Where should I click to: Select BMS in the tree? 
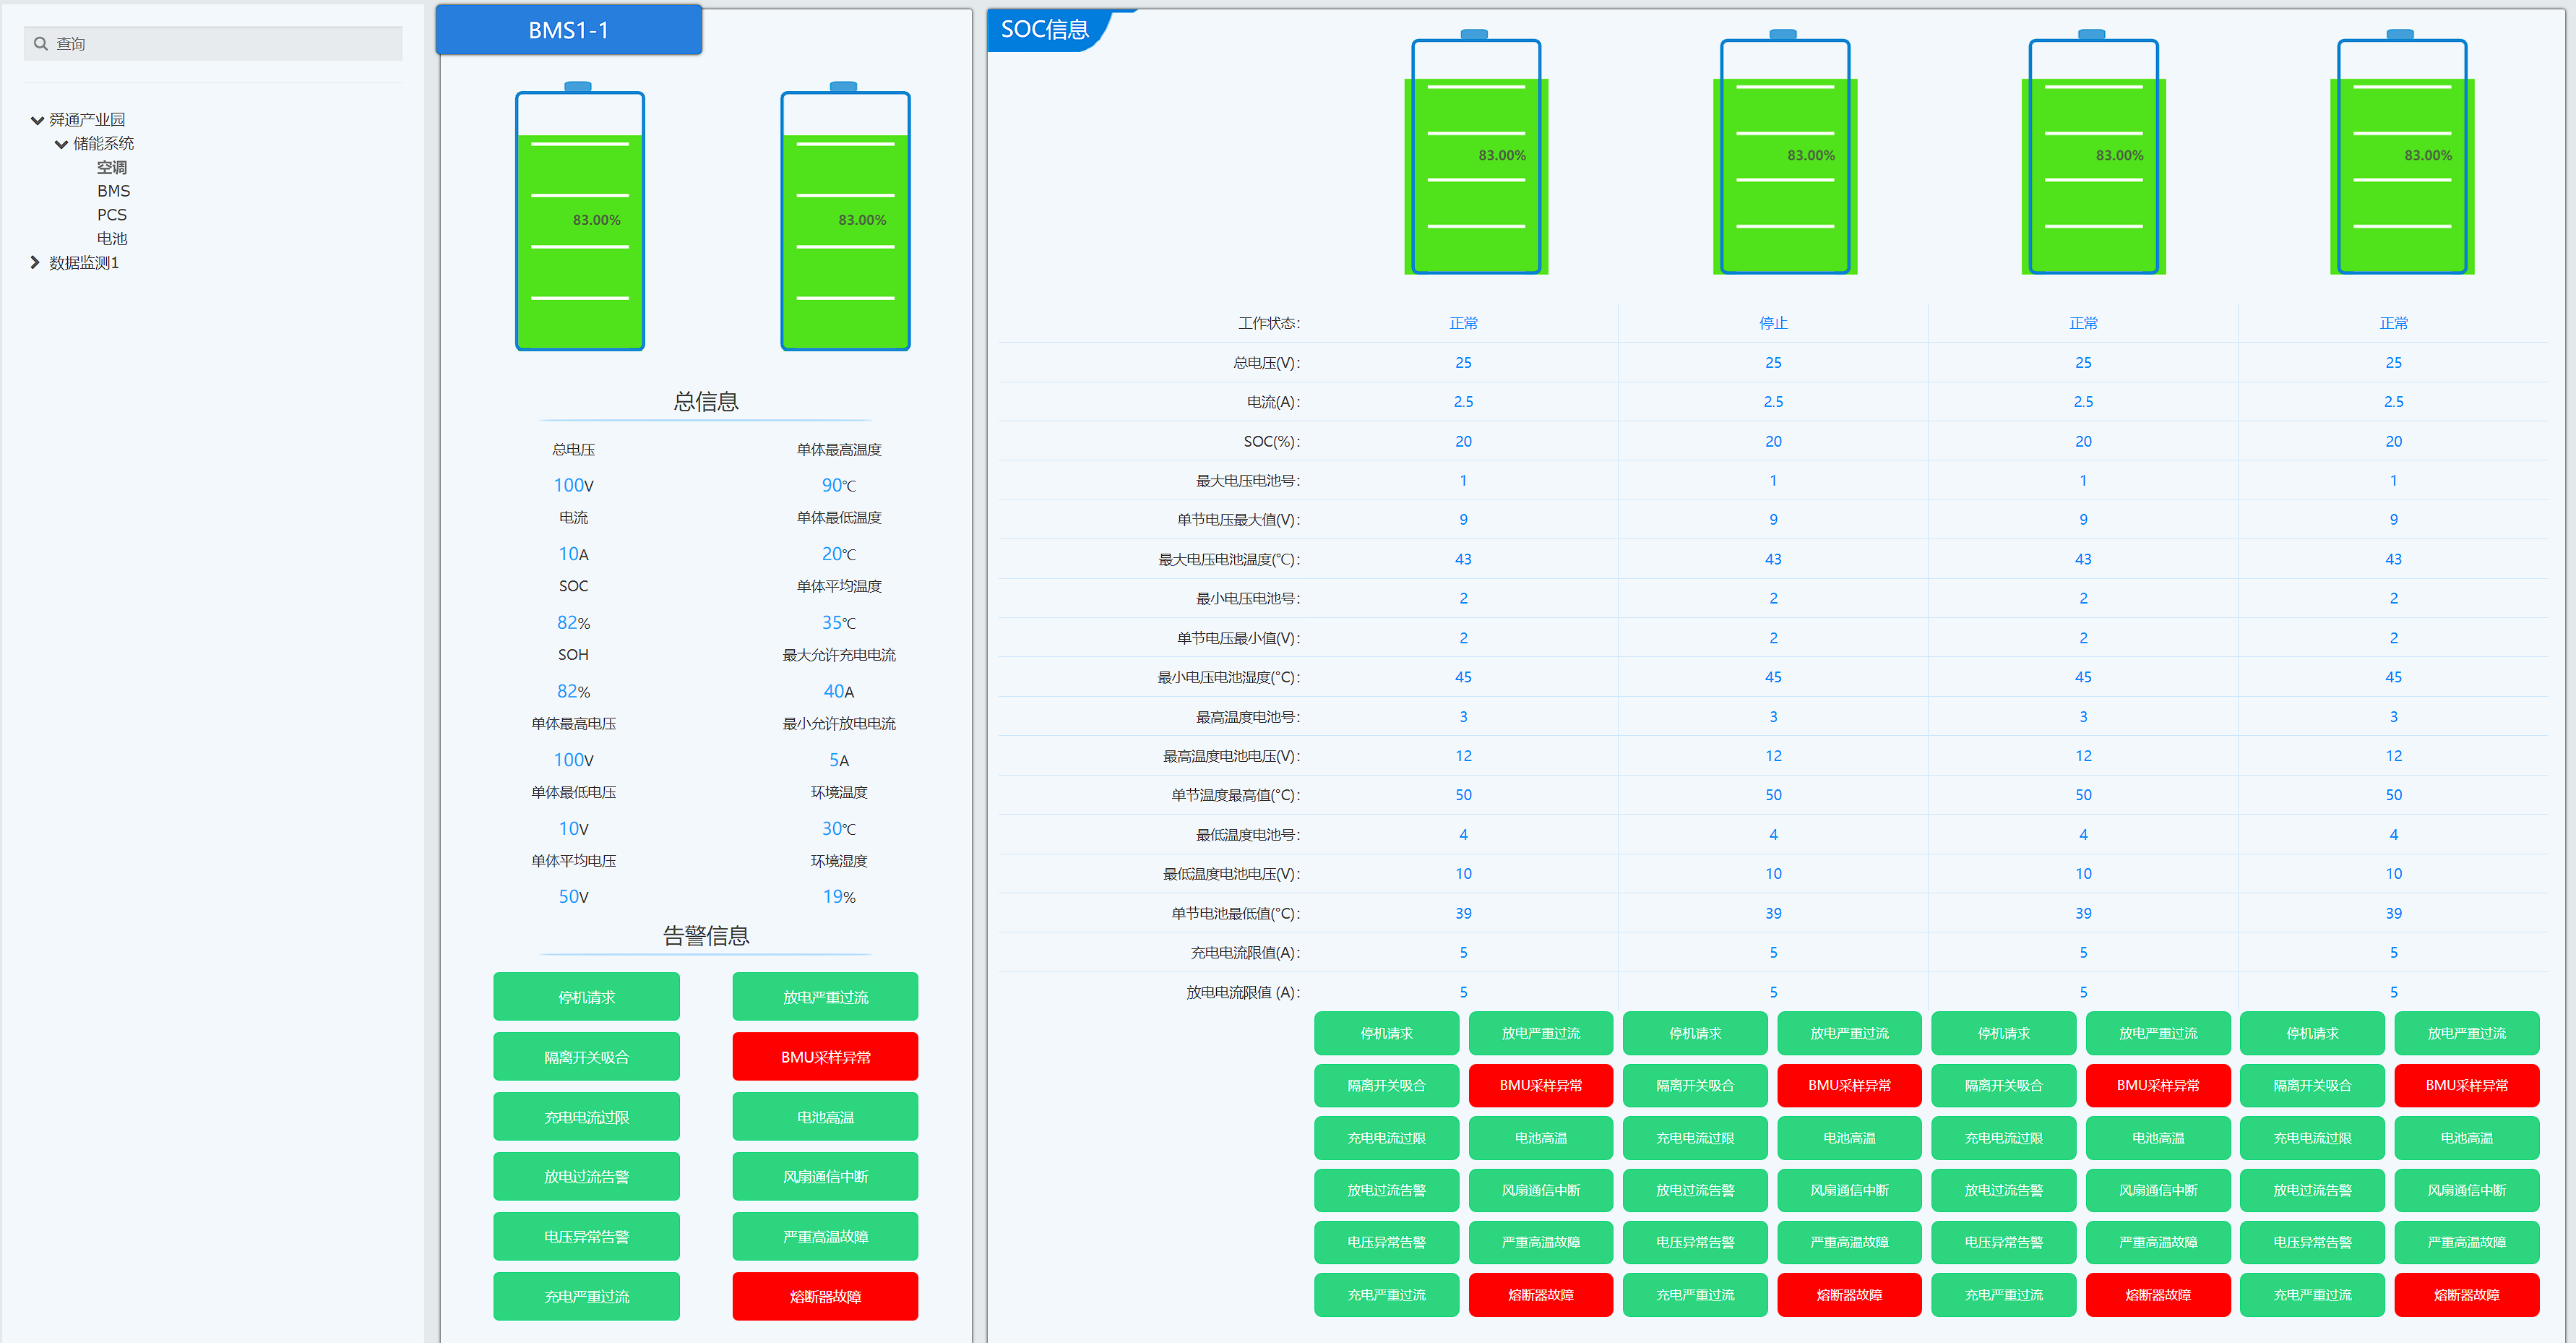click(113, 191)
